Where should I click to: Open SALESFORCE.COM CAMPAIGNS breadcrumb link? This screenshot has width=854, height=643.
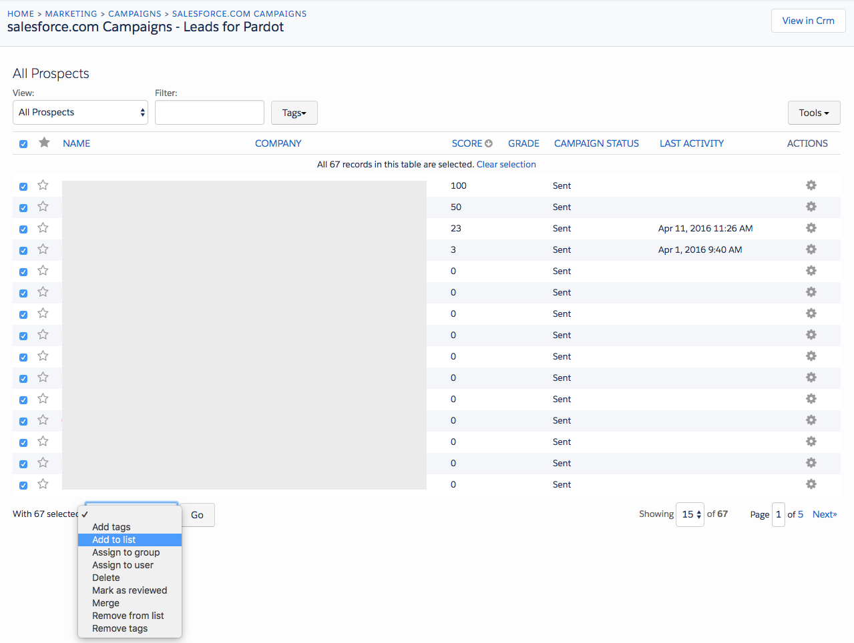239,13
